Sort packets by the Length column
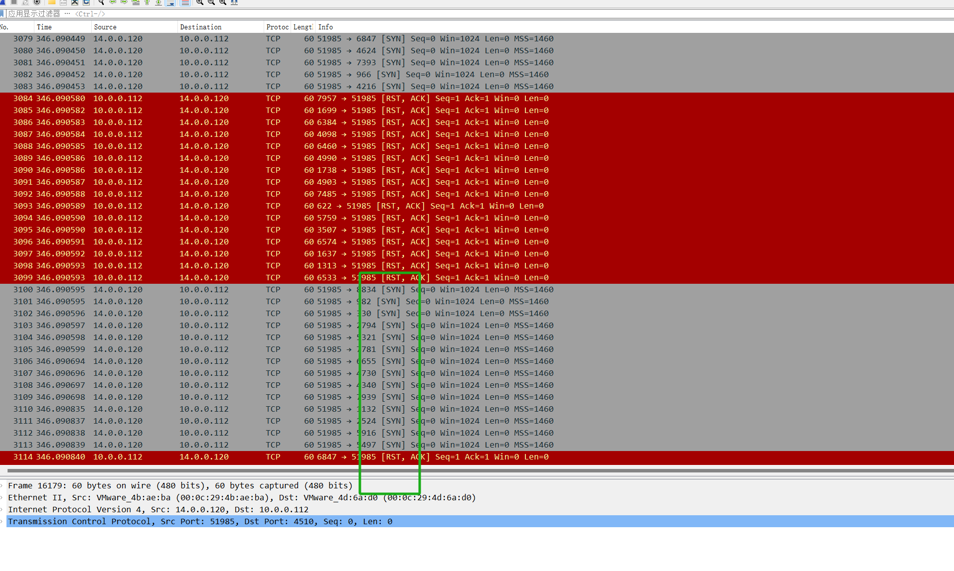 (x=303, y=27)
